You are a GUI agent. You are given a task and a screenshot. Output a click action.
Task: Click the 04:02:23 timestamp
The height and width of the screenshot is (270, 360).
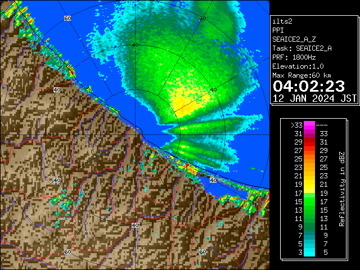coord(309,86)
